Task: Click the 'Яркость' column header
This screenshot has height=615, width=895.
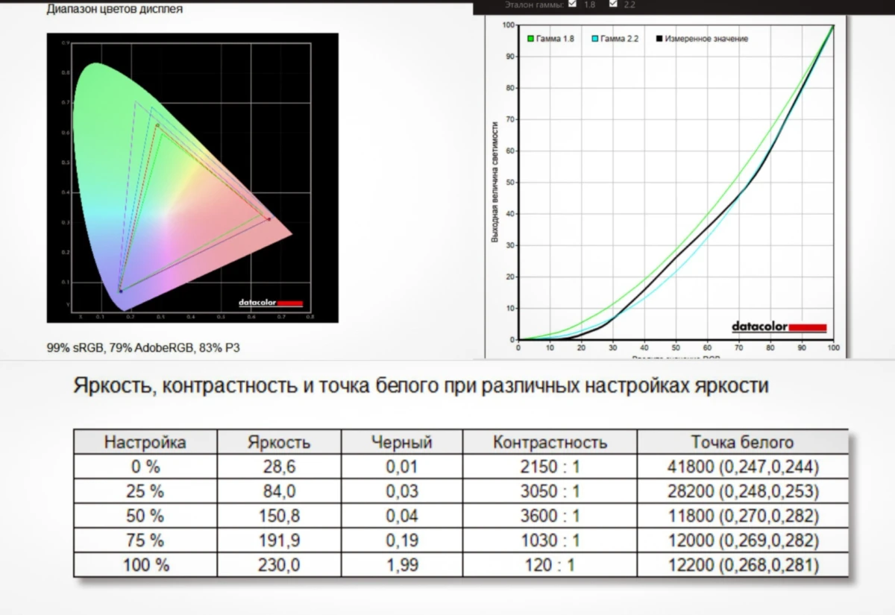Action: 279,442
